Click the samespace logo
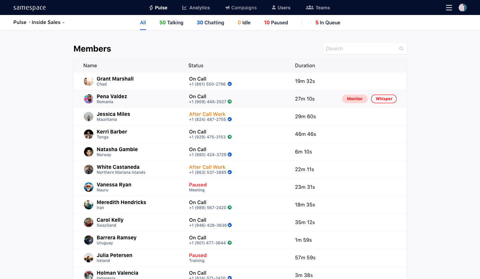Viewport: 480px width, 279px height. click(30, 8)
